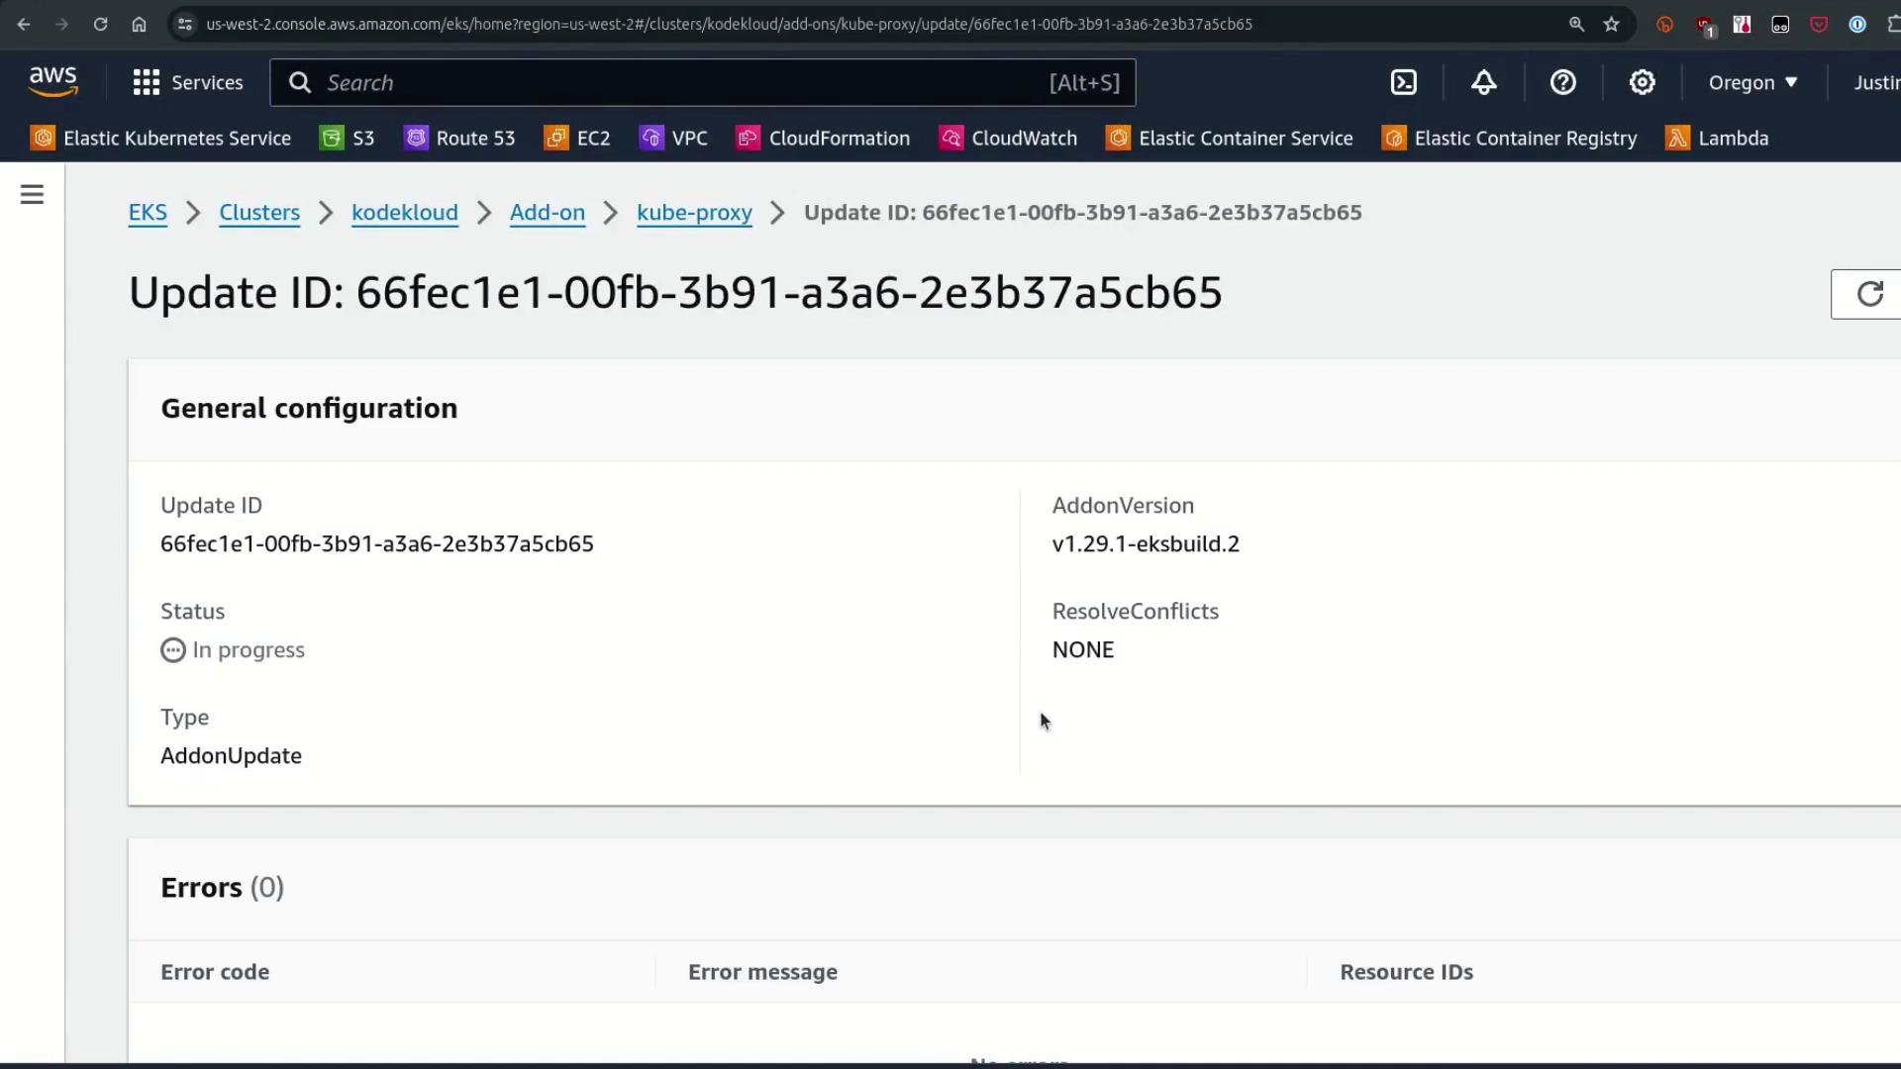Open the S3 bookmark shortcut
This screenshot has height=1069, width=1901.
(348, 139)
